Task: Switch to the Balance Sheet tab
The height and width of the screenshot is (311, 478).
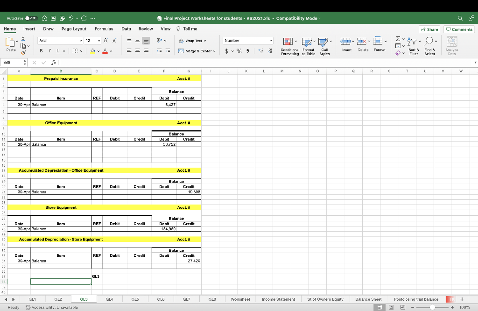Action: click(x=368, y=299)
